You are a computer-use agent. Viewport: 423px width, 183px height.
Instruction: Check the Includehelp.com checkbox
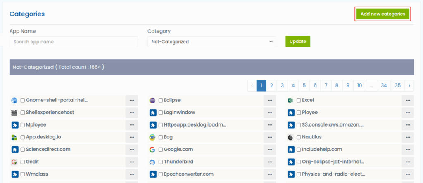click(299, 150)
